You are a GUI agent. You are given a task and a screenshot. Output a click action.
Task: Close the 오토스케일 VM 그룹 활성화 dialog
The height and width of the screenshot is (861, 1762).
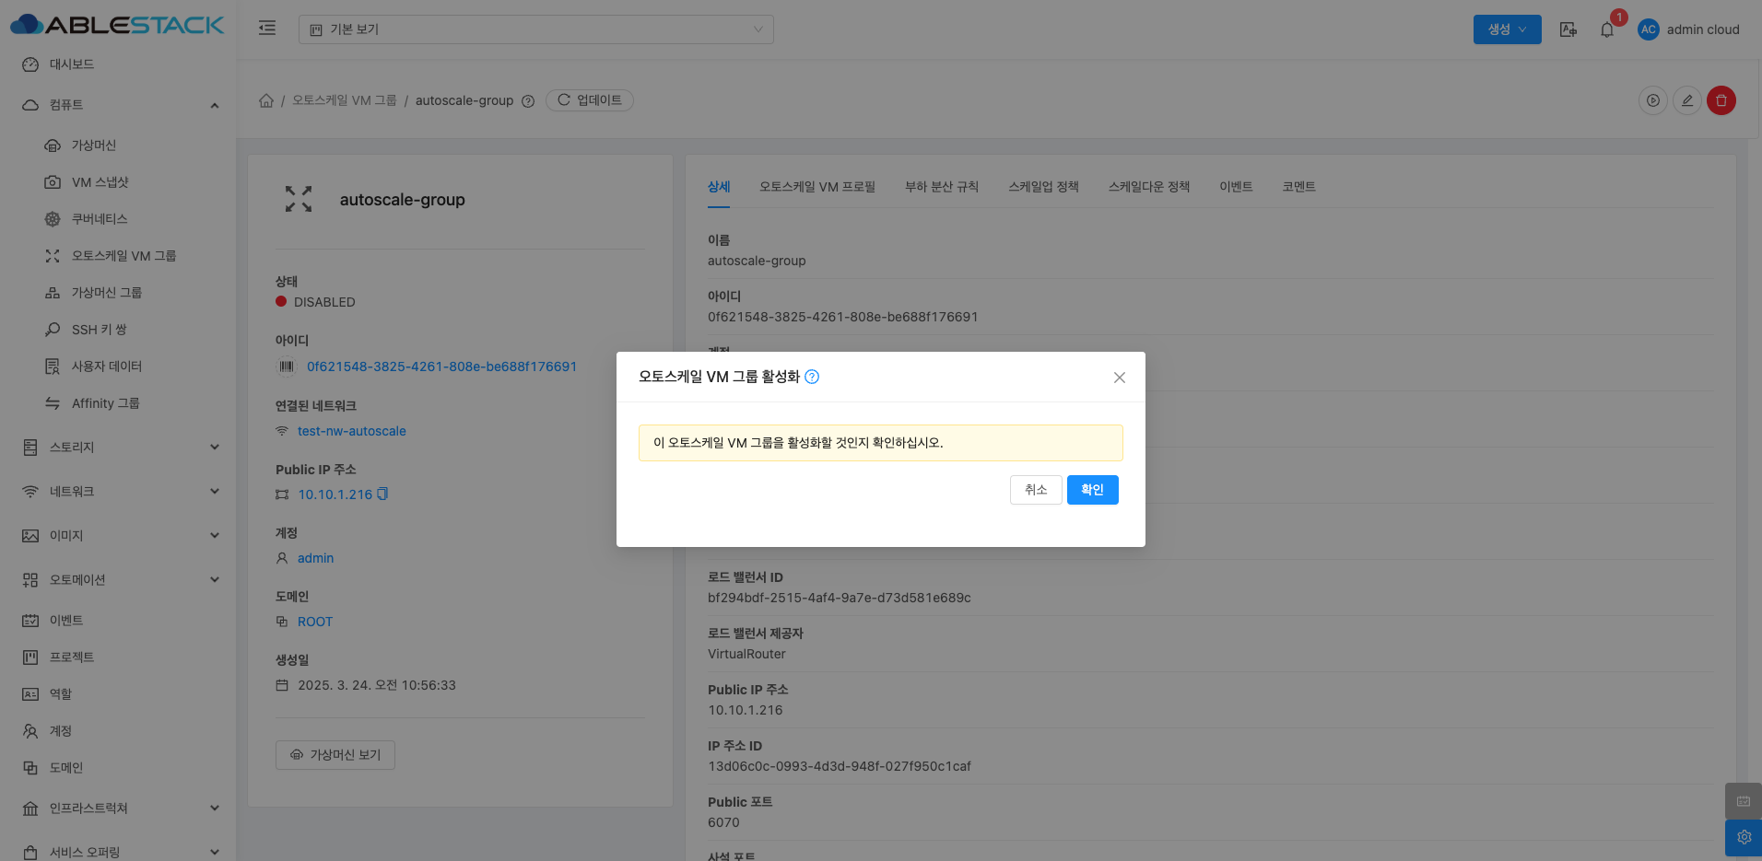[x=1119, y=378]
